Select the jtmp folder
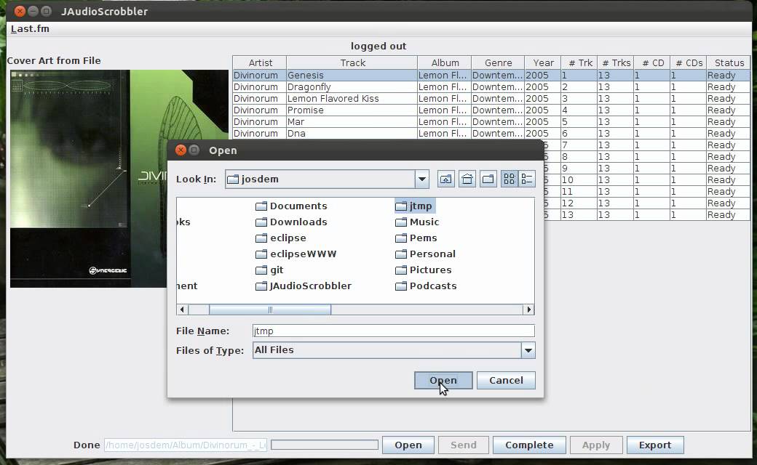757x465 pixels. pos(415,206)
